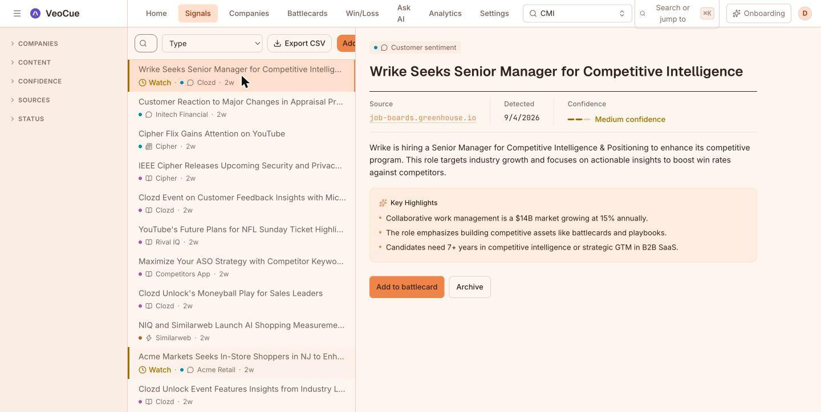The image size is (821, 412).
Task: Open the Companies tab
Action: (249, 13)
